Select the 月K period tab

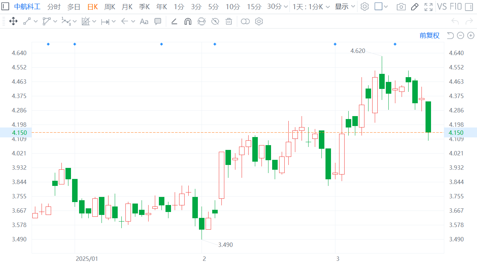coord(127,7)
